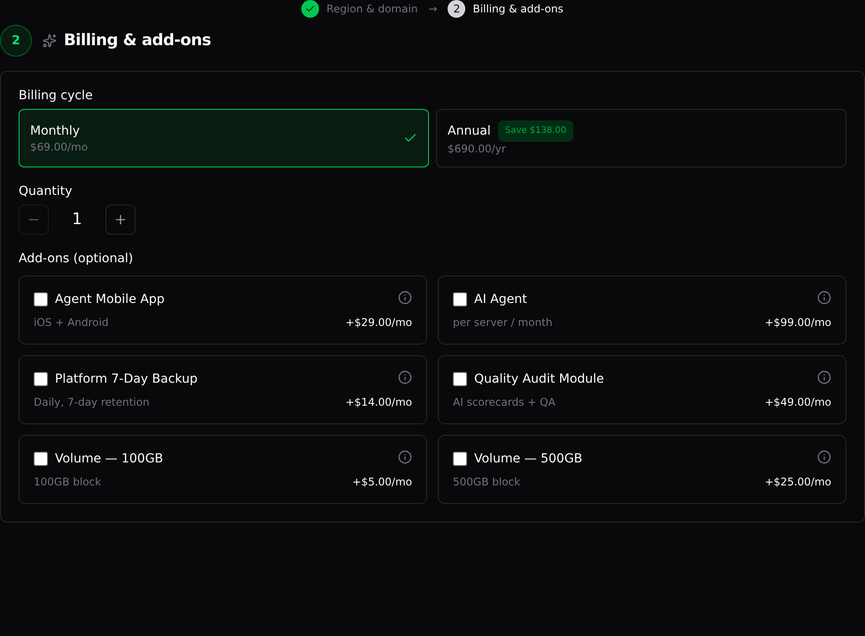
Task: Increase quantity with the plus button
Action: pyautogui.click(x=121, y=220)
